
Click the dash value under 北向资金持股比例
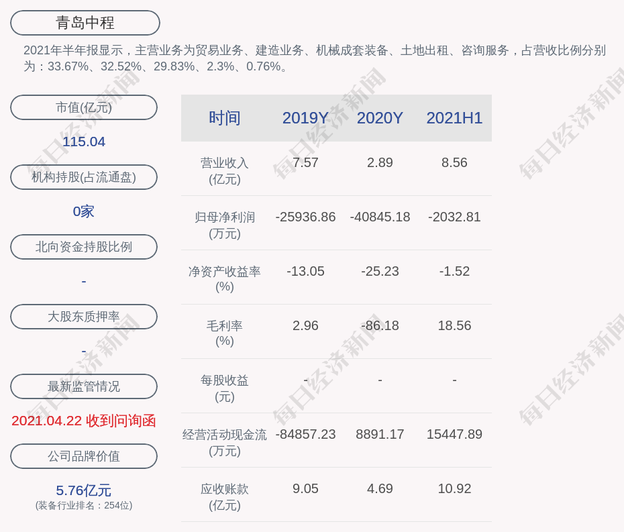click(84, 281)
